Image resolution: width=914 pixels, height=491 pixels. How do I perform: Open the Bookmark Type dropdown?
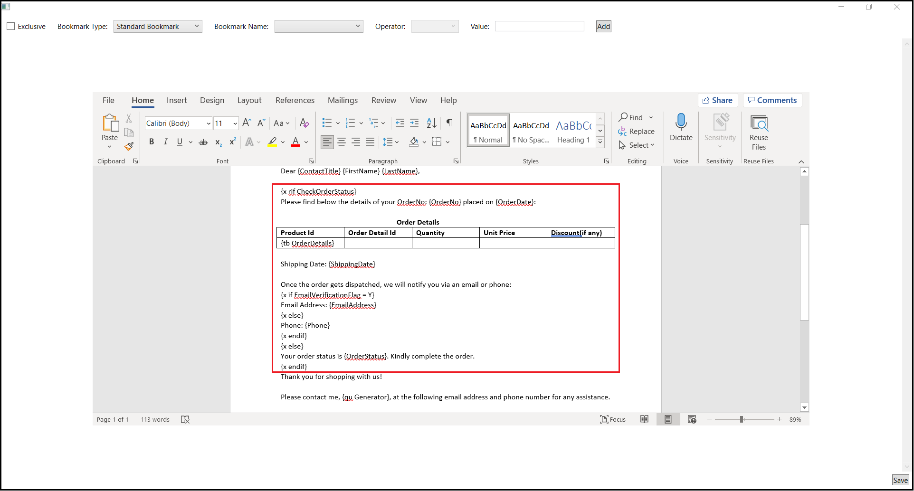click(x=158, y=27)
